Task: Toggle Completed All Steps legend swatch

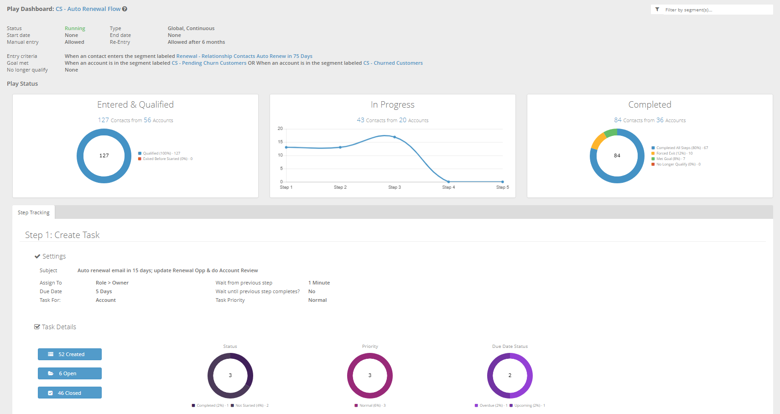Action: [x=653, y=148]
